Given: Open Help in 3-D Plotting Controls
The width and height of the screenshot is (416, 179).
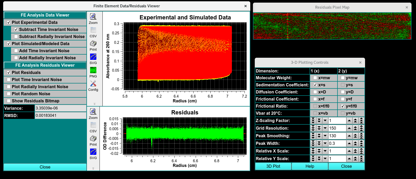Looking at the screenshot, I should click(310, 166).
